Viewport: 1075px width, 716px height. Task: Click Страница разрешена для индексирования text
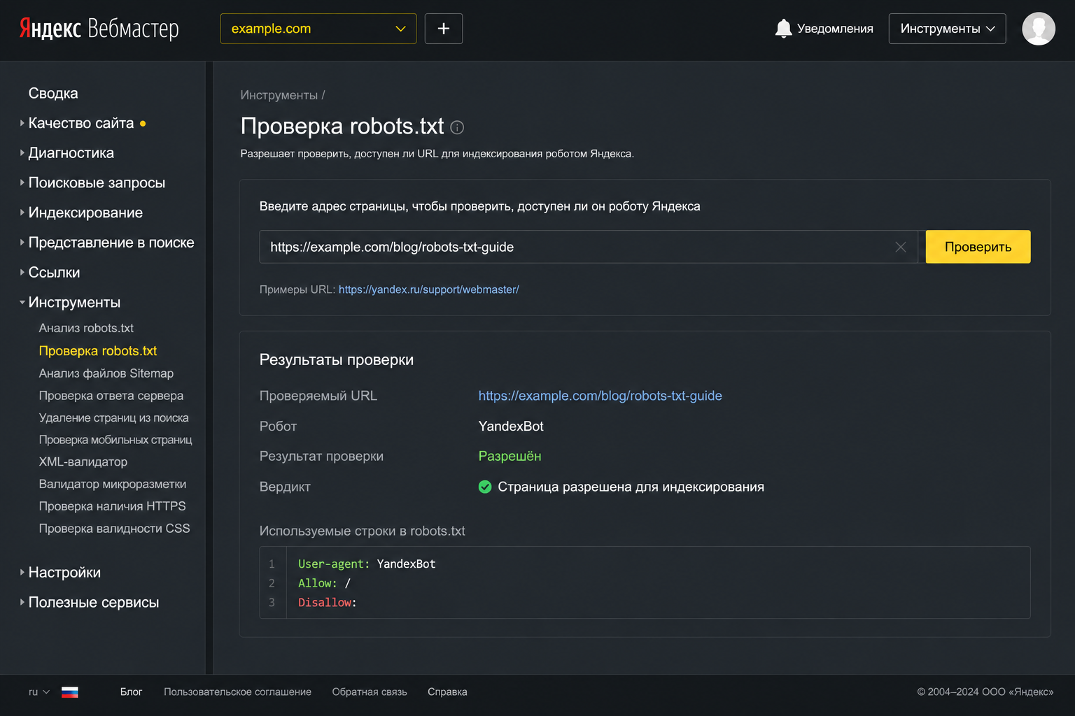click(x=631, y=487)
